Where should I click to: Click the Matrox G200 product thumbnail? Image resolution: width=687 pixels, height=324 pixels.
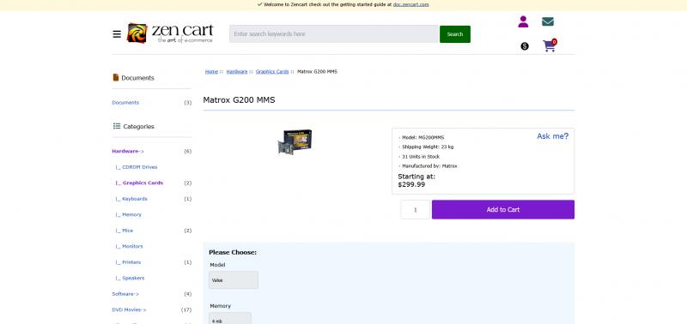[295, 141]
